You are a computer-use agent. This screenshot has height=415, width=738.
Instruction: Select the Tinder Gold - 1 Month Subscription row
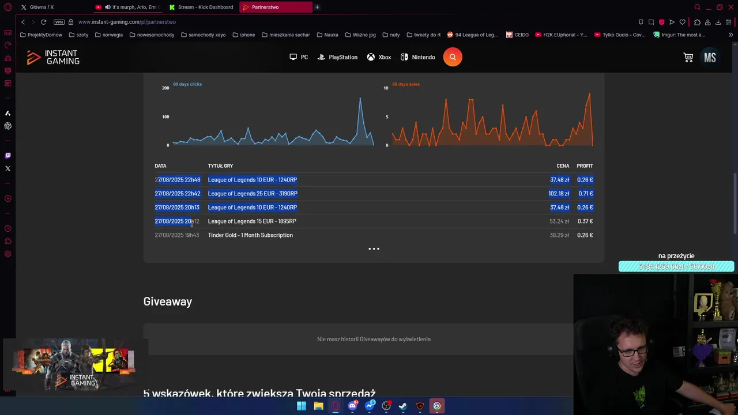(374, 235)
